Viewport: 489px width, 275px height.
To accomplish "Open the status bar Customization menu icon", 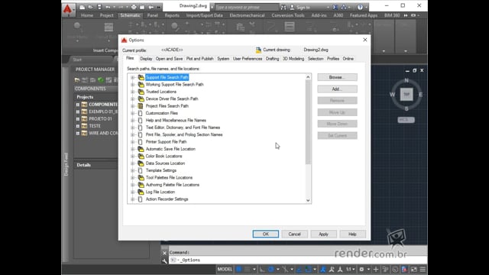I will pyautogui.click(x=423, y=270).
